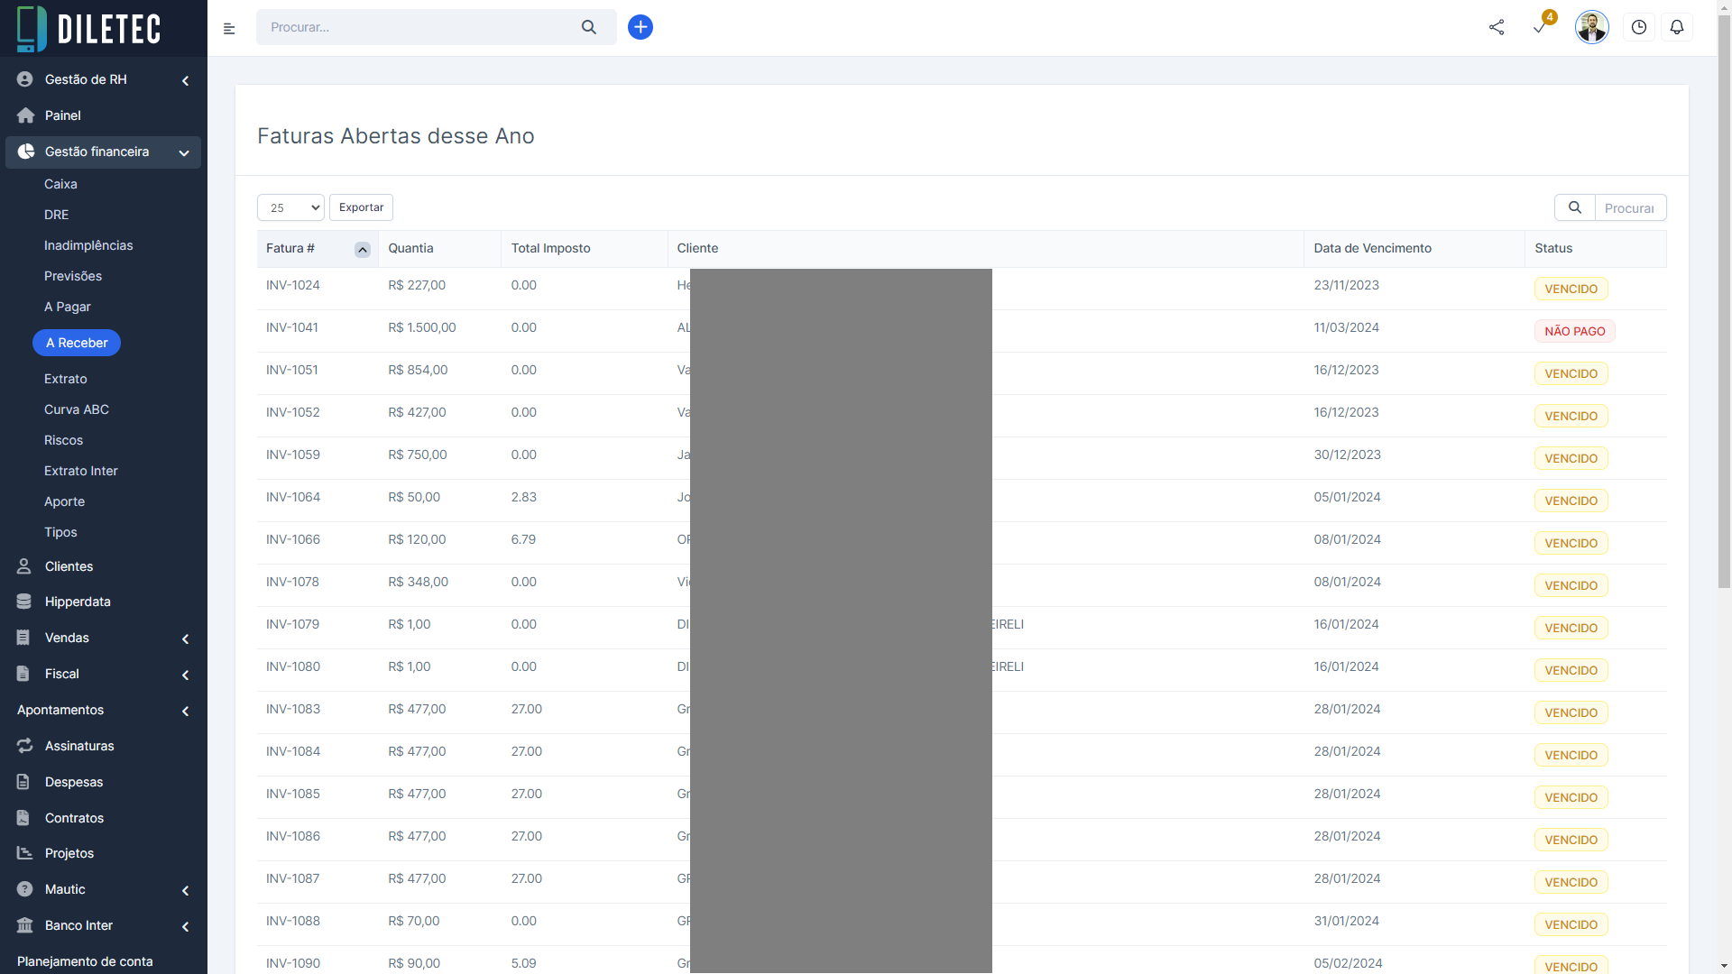This screenshot has height=974, width=1732.
Task: Open the clock timer icon
Action: (x=1639, y=27)
